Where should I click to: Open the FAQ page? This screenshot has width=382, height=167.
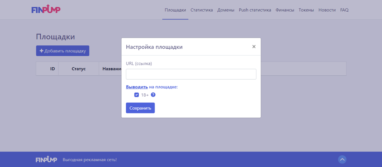pos(344,10)
